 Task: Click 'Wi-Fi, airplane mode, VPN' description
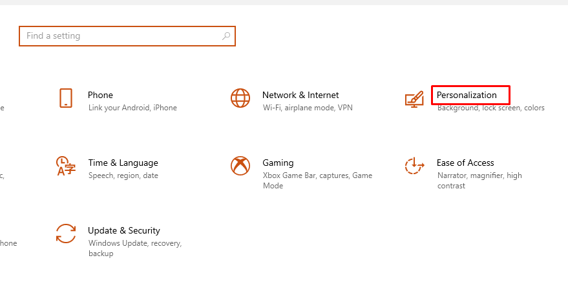(308, 108)
